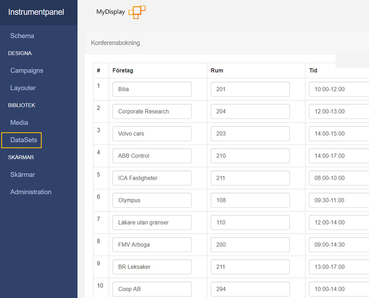Screen dimensions: 369x298
Task: Open the Schema menu item
Action: 22,36
